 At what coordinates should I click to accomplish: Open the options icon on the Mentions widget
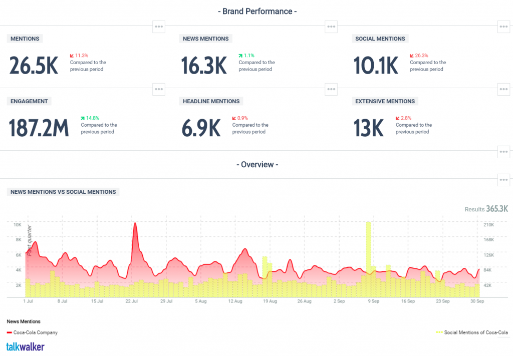click(159, 27)
